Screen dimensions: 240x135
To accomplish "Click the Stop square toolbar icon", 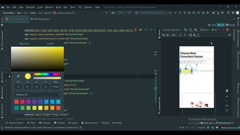I will click(208, 13).
